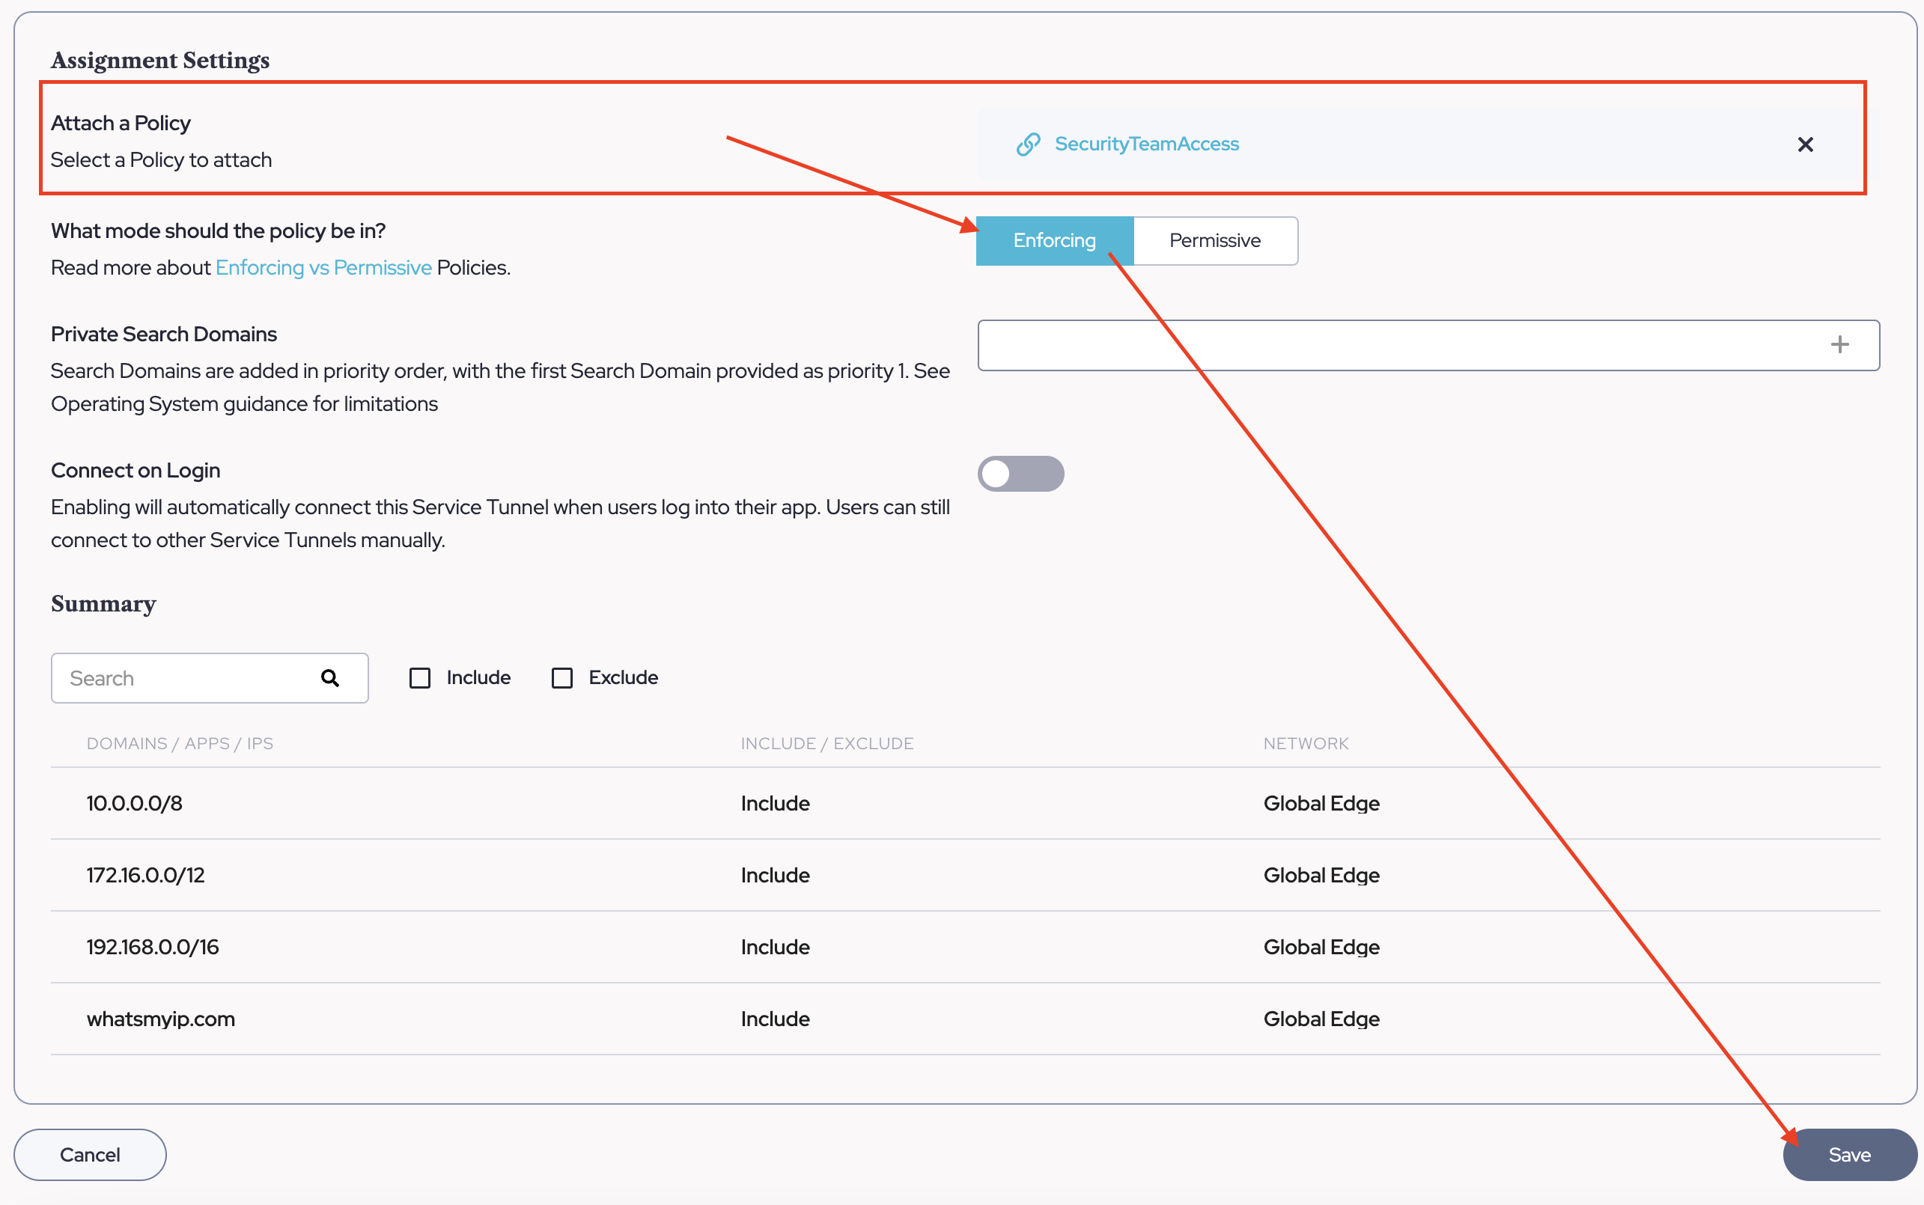Click the magnifier search icon

[330, 678]
